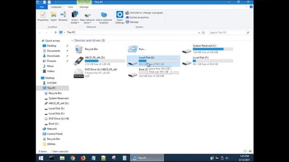289x162 pixels.
Task: Click the blue Help question mark icon
Action: click(x=251, y=7)
